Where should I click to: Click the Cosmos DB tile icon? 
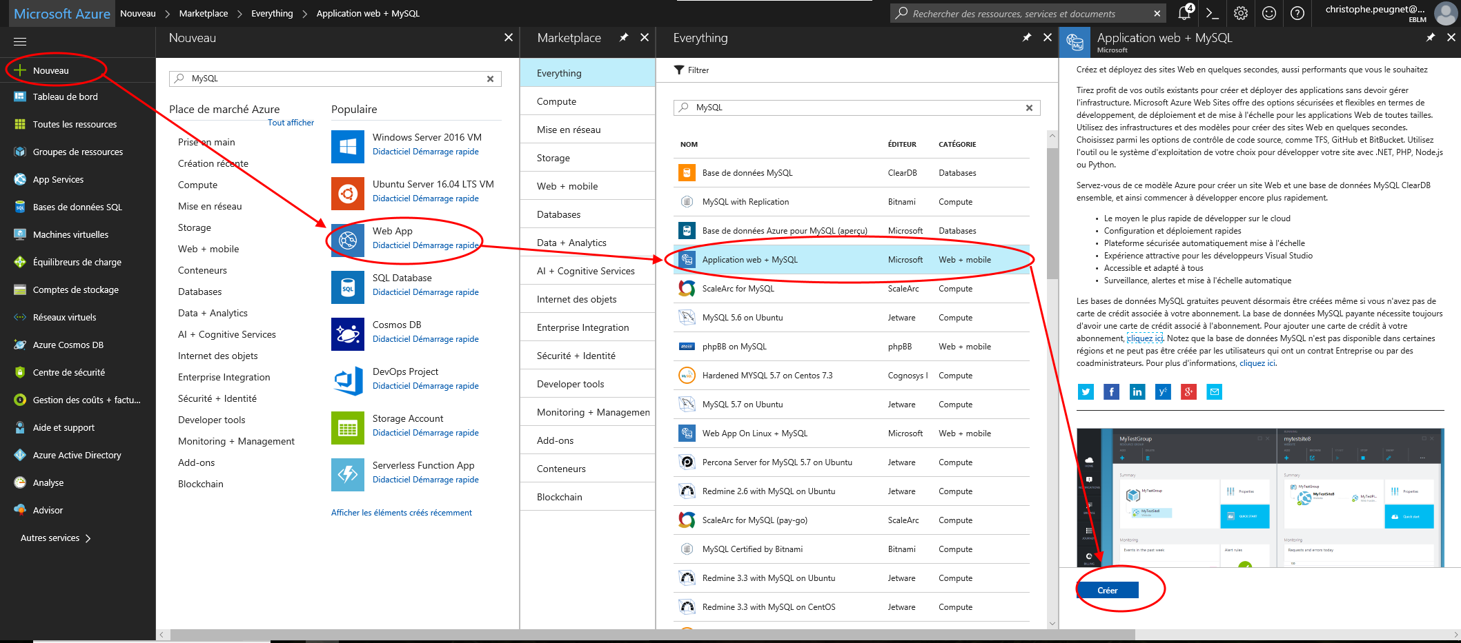coord(348,334)
